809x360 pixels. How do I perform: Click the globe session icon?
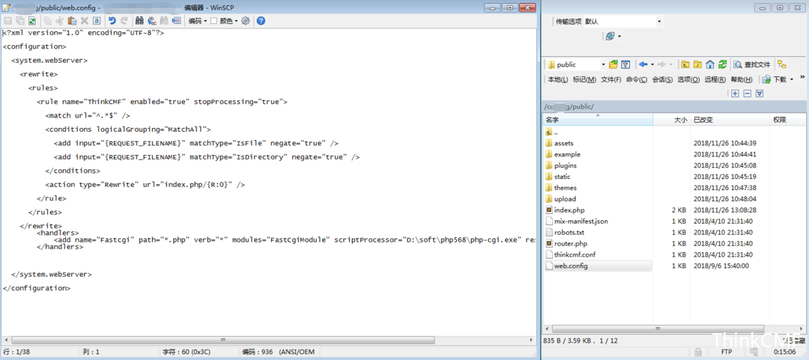610,36
